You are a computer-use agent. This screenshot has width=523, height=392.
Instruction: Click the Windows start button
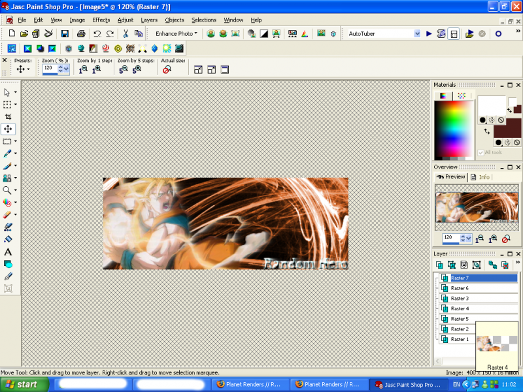tap(24, 385)
